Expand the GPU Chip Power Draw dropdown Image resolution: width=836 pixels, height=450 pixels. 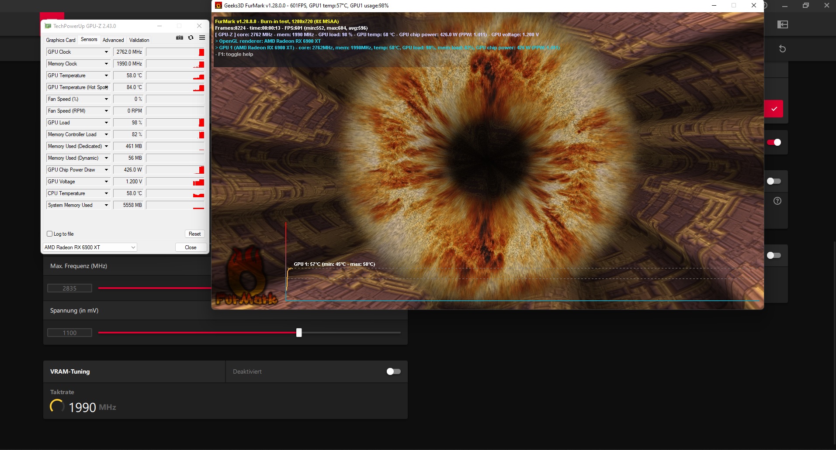(106, 170)
